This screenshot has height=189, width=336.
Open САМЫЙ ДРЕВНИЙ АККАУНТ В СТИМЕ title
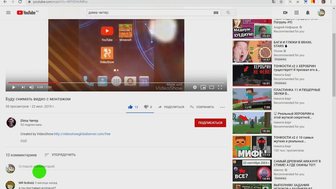point(297,163)
